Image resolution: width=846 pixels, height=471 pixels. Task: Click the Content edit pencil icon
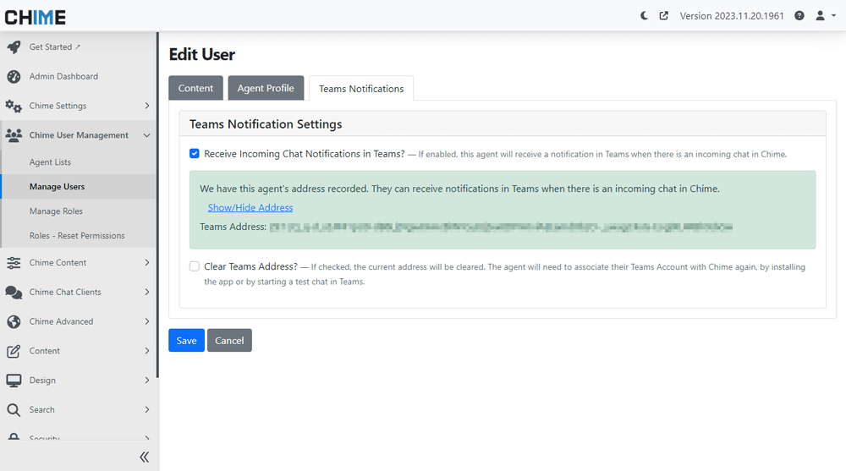pyautogui.click(x=14, y=351)
